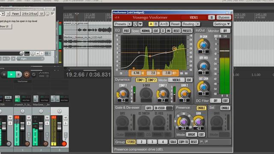The image size is (274, 154).
Task: Click the VOCALS preset name field
Action: tap(194, 18)
